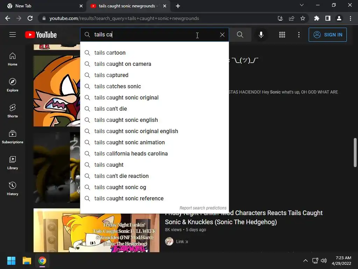Image resolution: width=358 pixels, height=269 pixels.
Task: Bookmark this page with star
Action: coord(303,18)
